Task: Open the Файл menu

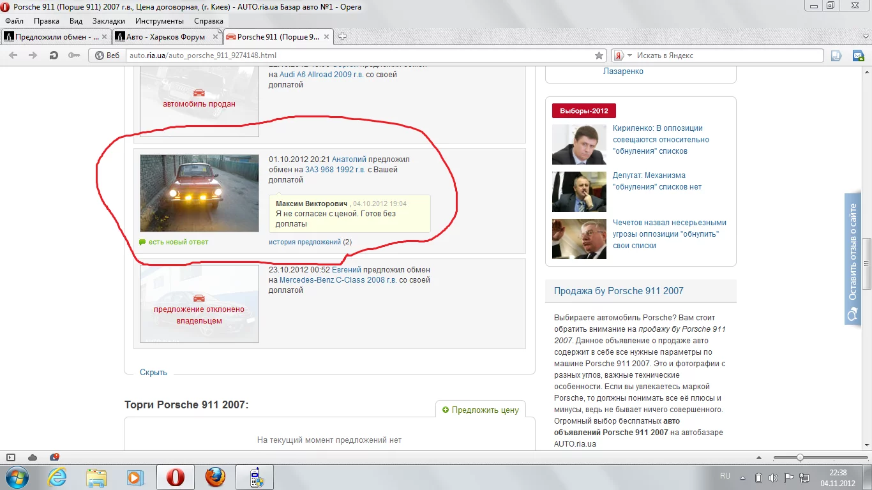Action: [14, 21]
